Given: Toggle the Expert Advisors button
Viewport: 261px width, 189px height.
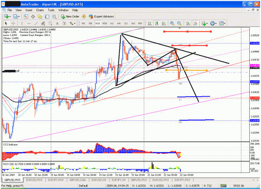Looking at the screenshot, I should [x=101, y=16].
